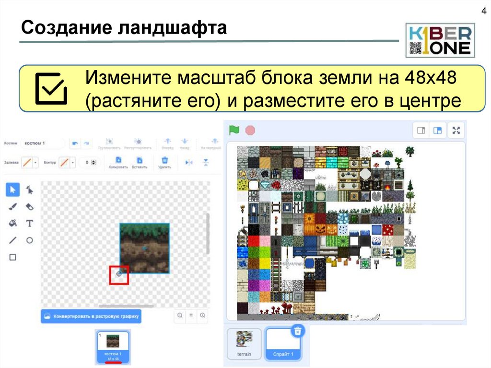
Task: Click the canvas horizontal scrollbar
Action: (126, 306)
